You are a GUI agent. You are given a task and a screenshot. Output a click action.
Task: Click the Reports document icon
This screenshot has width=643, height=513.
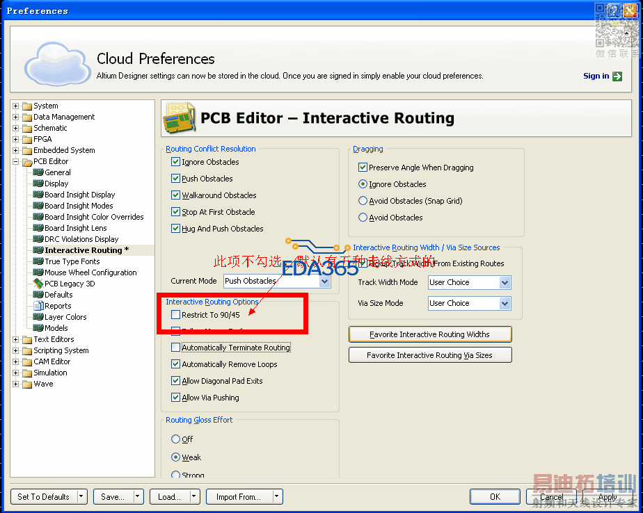click(38, 306)
